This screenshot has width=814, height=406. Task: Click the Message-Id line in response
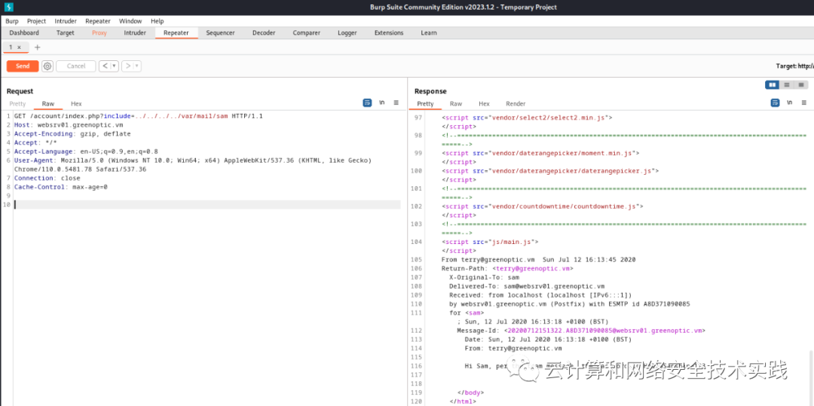[x=581, y=330]
